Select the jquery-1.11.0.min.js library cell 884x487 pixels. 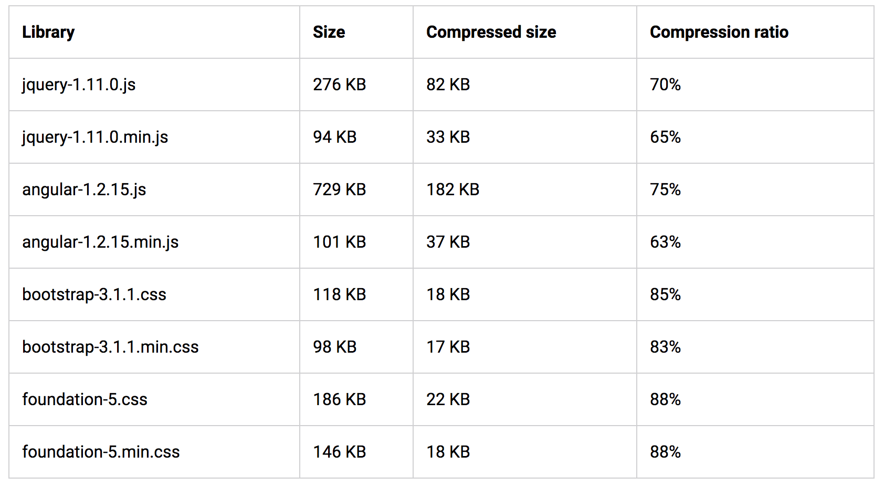tap(95, 137)
